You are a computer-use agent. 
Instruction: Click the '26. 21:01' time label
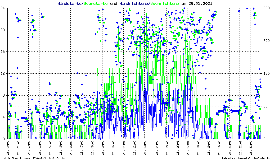[230, 148]
